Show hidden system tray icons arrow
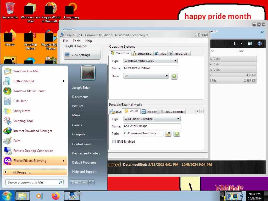 222,196
